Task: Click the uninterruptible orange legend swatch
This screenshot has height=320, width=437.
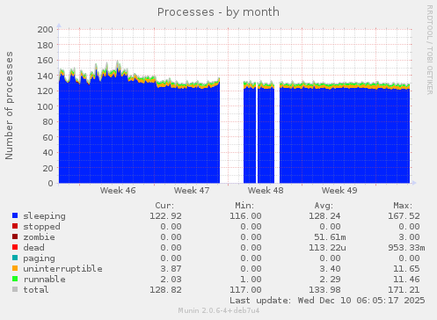Action: tap(15, 268)
